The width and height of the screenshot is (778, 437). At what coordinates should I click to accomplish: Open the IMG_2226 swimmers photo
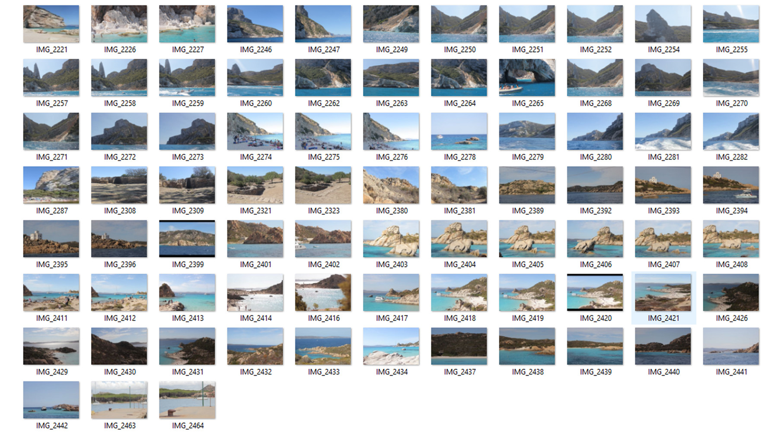119,24
